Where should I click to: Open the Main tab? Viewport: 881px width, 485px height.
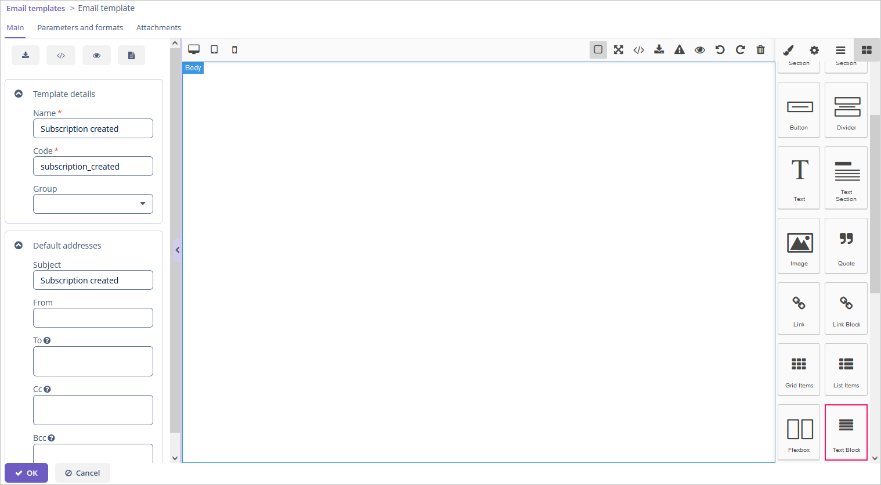point(15,27)
